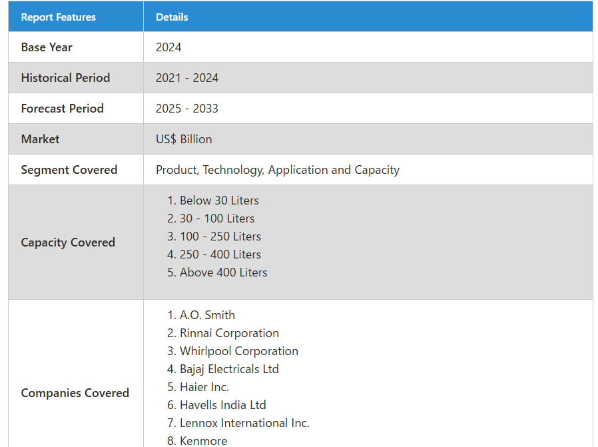Click the 'Above 400 Liters' list item

(x=224, y=272)
